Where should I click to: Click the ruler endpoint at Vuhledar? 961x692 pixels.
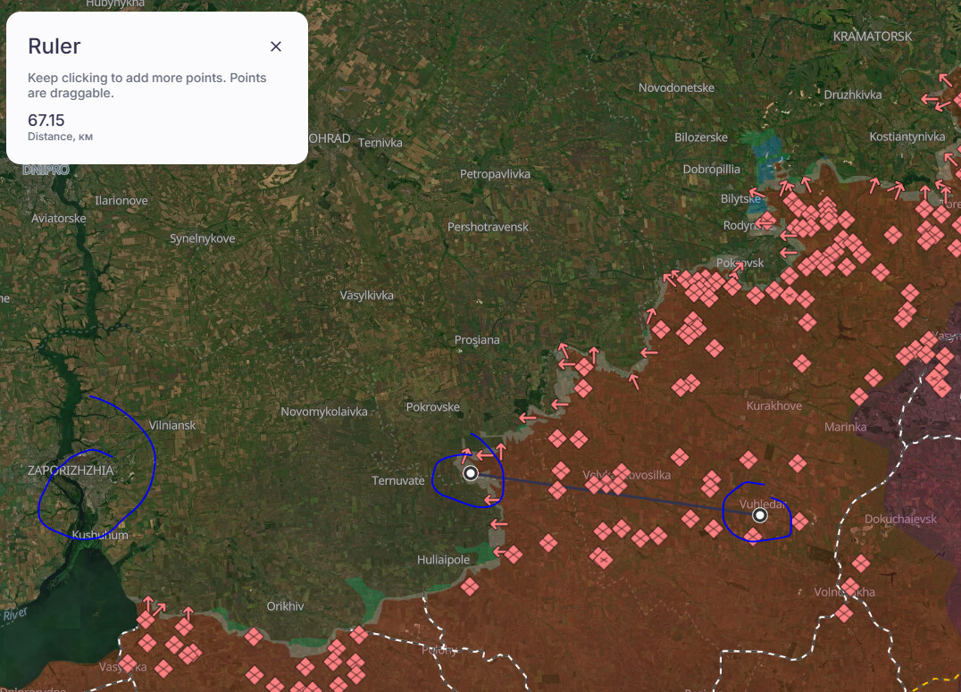[x=760, y=515]
